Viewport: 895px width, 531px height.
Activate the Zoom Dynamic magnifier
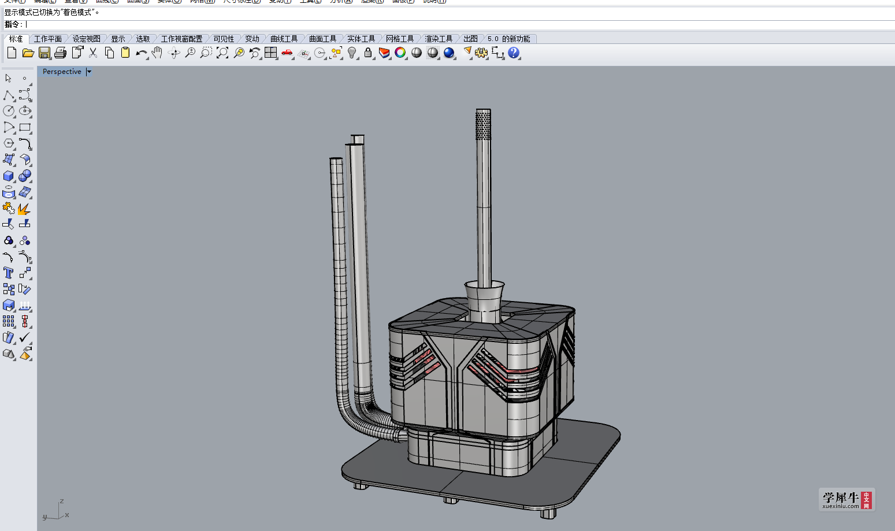pyautogui.click(x=190, y=53)
